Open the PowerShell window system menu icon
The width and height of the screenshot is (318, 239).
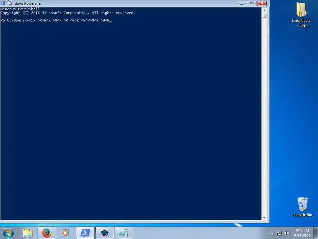click(3, 3)
